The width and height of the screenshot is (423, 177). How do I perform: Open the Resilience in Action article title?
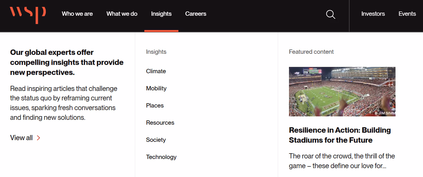(x=340, y=135)
